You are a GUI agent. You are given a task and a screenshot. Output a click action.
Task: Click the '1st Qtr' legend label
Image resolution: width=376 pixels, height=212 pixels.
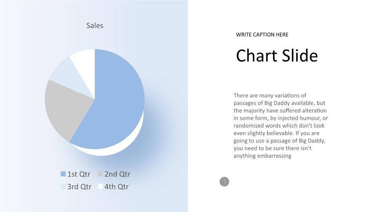click(79, 174)
